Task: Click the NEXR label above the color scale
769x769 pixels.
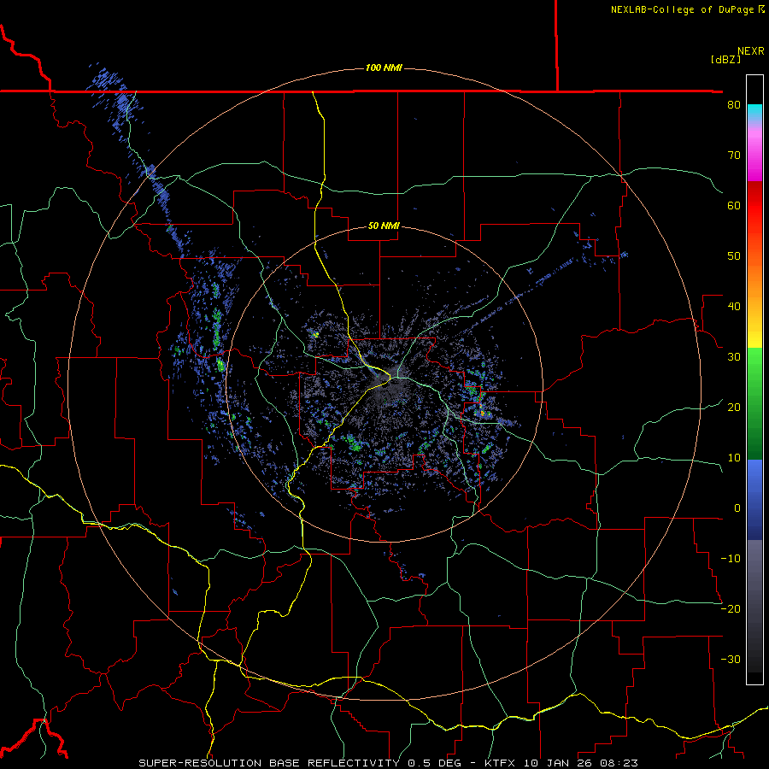Action: [x=750, y=51]
